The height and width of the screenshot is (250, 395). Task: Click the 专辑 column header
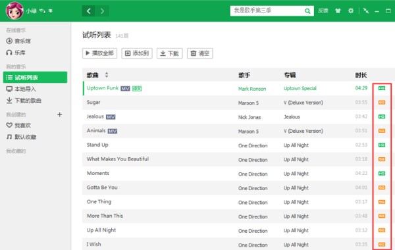[x=290, y=75]
